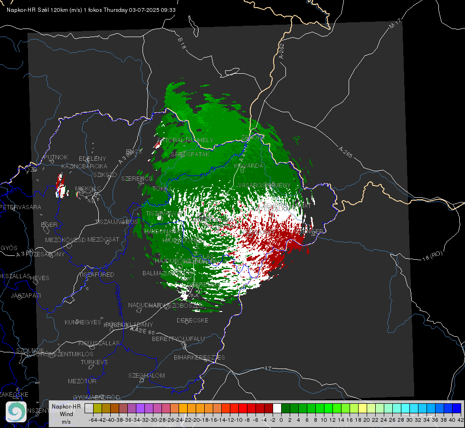
Task: Pick the dark red swatch between -4 and -2
Action: (268, 408)
